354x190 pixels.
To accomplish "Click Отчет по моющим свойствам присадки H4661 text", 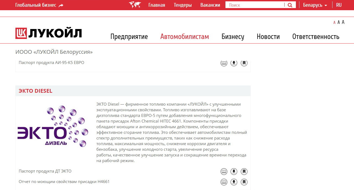I will point(64,182).
